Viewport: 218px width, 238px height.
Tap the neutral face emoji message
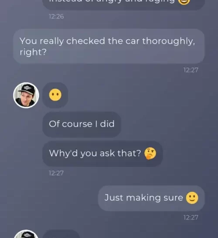pyautogui.click(x=55, y=95)
